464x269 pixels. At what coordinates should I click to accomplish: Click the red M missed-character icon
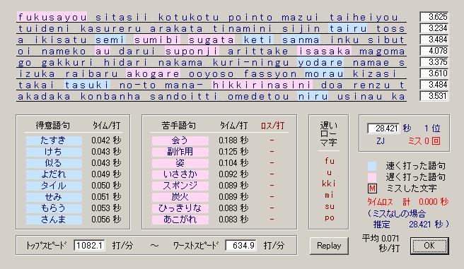372,189
